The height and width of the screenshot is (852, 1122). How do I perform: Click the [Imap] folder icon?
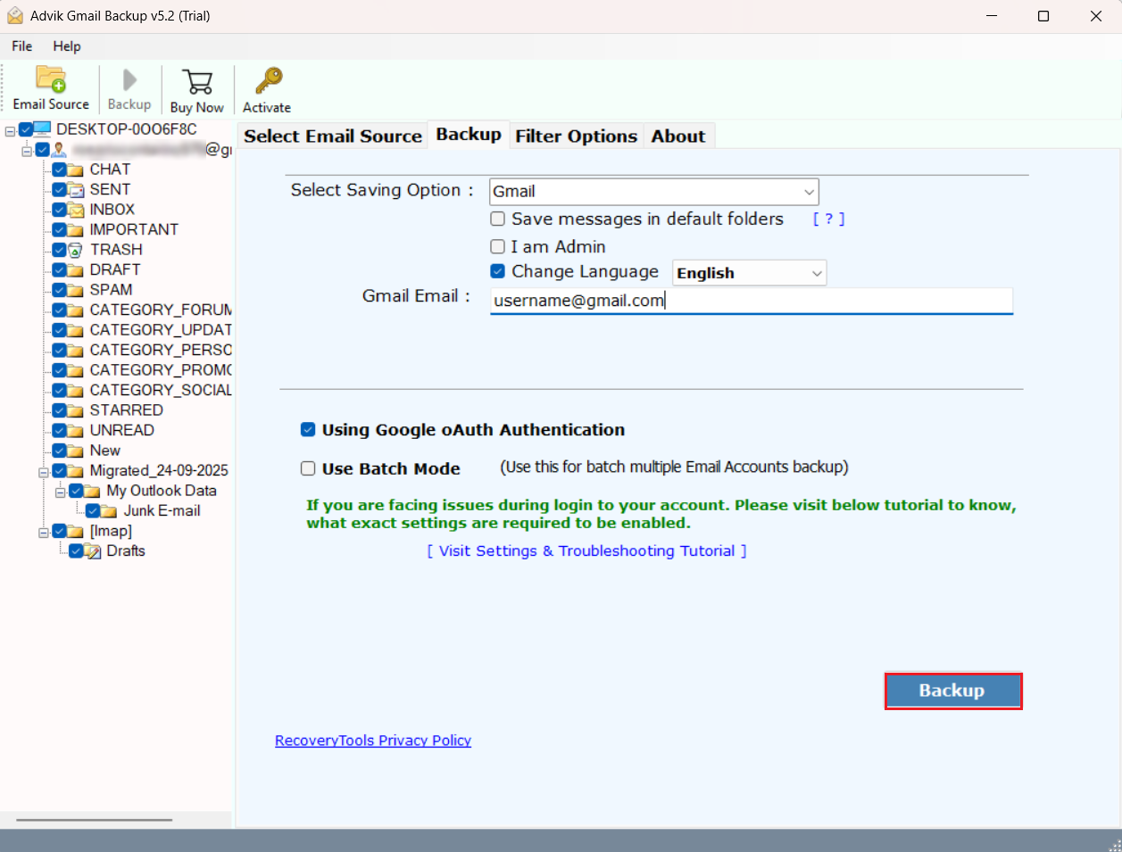coord(76,531)
